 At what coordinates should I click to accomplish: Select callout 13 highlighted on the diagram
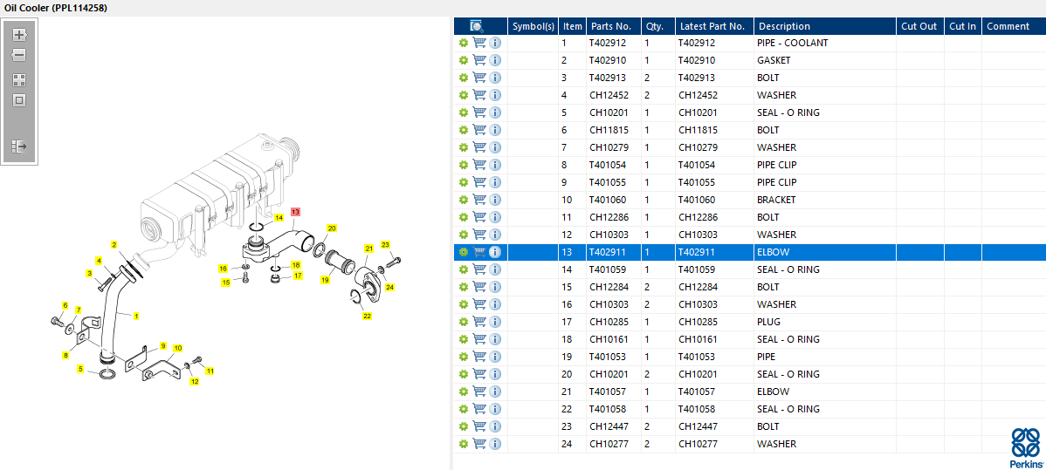pyautogui.click(x=295, y=211)
